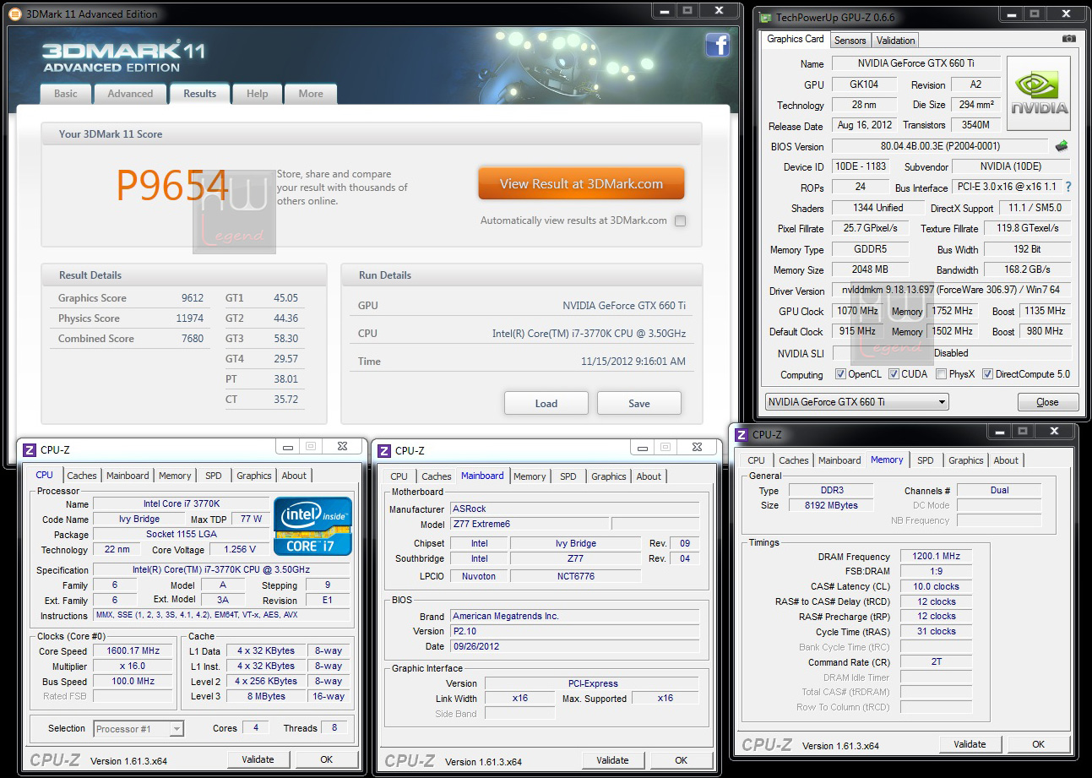Open Caches tab in CPU-Z CPU window

(x=82, y=476)
